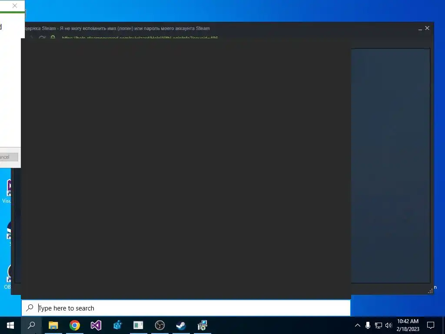Open the green window app on taskbar

(x=139, y=325)
